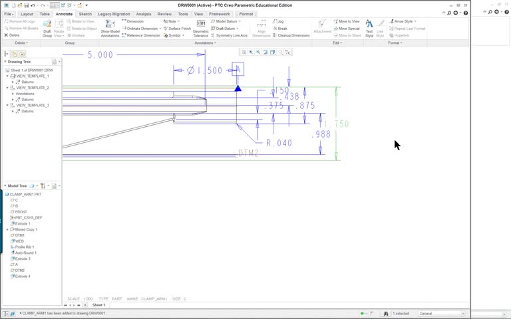The width and height of the screenshot is (511, 319).
Task: Open the Format tab
Action: (246, 14)
